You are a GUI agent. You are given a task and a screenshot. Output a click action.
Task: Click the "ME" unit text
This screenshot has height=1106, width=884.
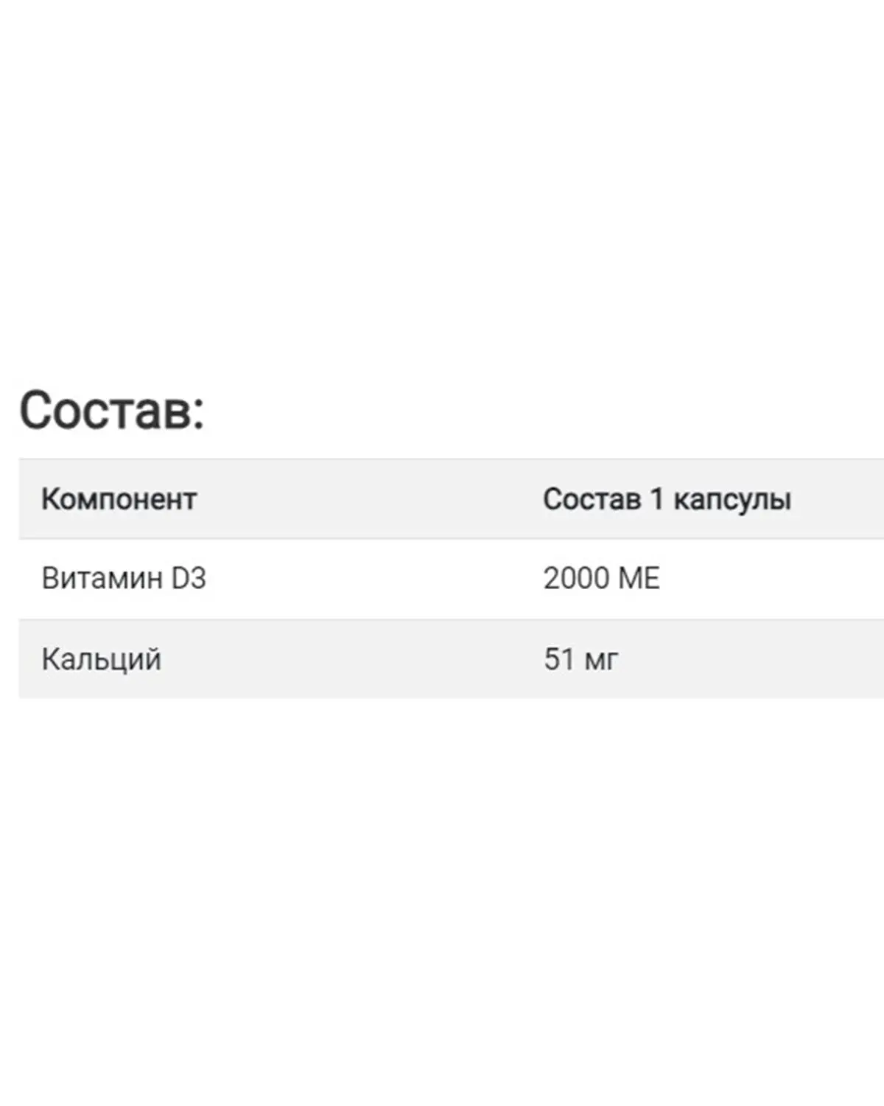pos(639,578)
